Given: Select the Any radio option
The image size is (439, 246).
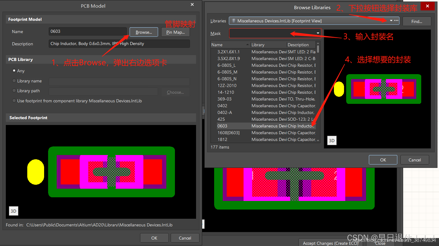Looking at the screenshot, I should (14, 71).
